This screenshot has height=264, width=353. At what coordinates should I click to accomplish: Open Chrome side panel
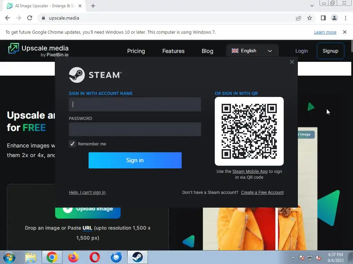323,18
